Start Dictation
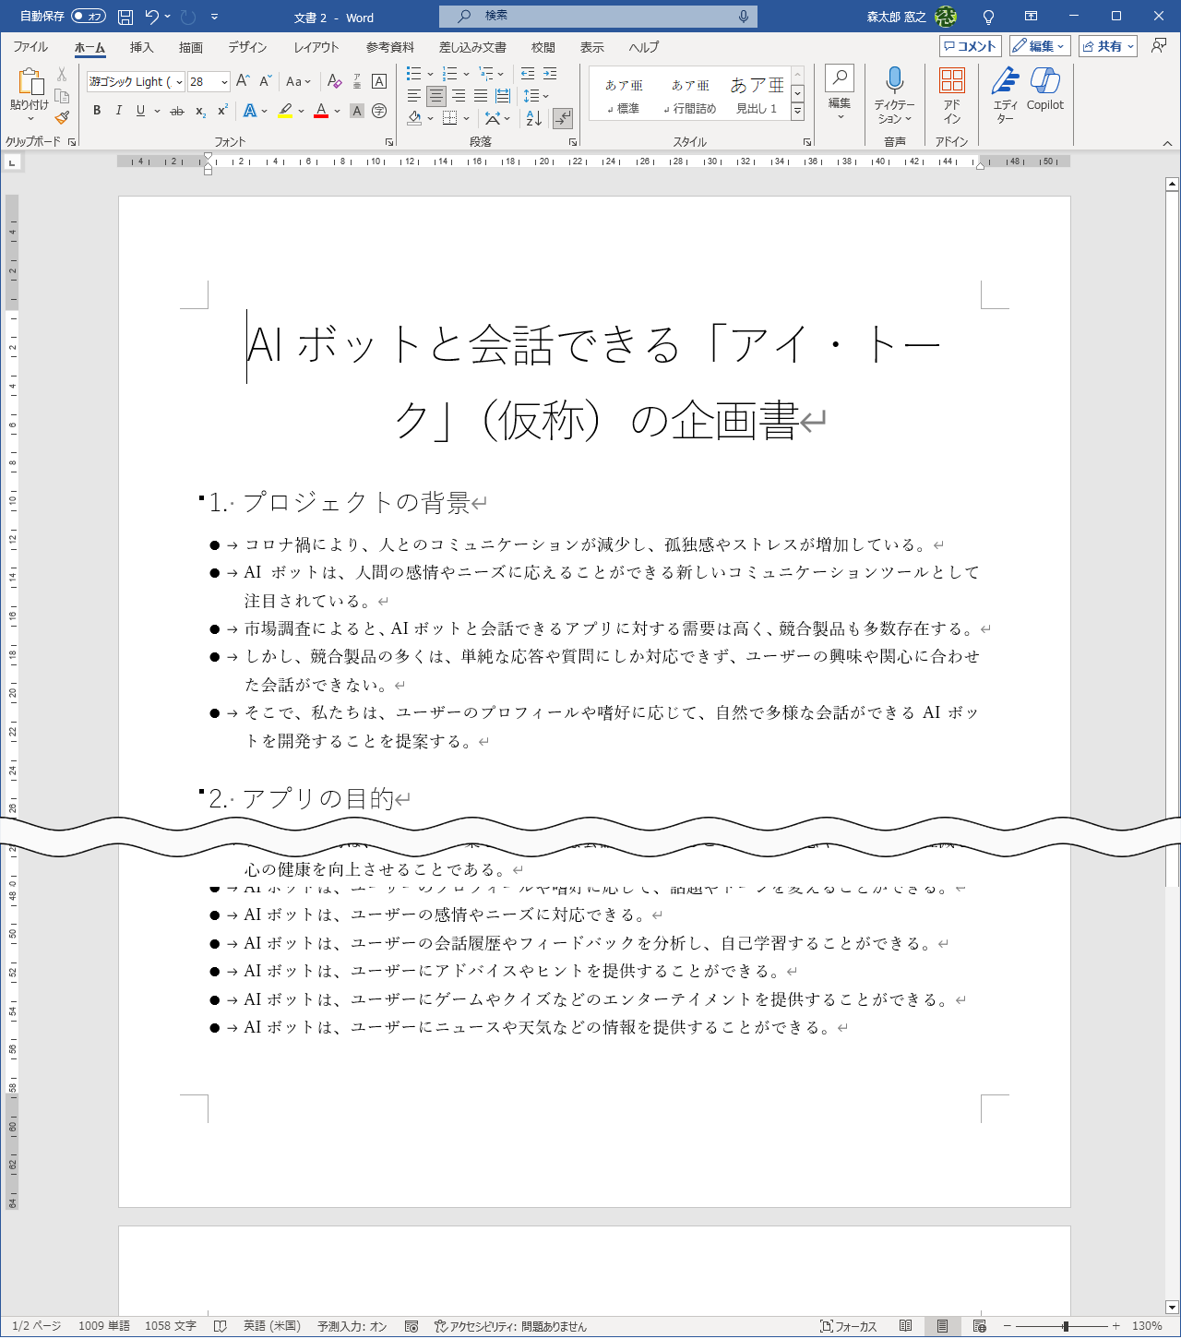The image size is (1181, 1339). click(894, 92)
